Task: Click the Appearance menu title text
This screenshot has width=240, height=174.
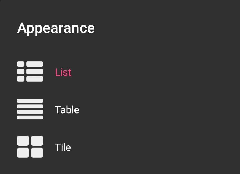Action: pyautogui.click(x=56, y=28)
